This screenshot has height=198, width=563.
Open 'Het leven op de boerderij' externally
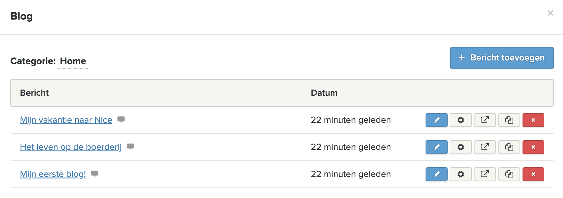[x=484, y=147]
